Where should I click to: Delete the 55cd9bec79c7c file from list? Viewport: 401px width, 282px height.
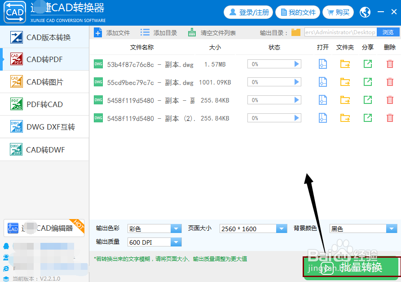(390, 82)
